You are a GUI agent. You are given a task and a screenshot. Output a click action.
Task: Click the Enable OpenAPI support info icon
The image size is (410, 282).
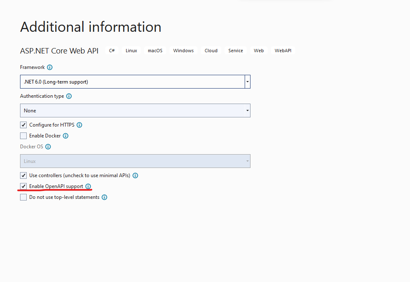click(x=88, y=186)
